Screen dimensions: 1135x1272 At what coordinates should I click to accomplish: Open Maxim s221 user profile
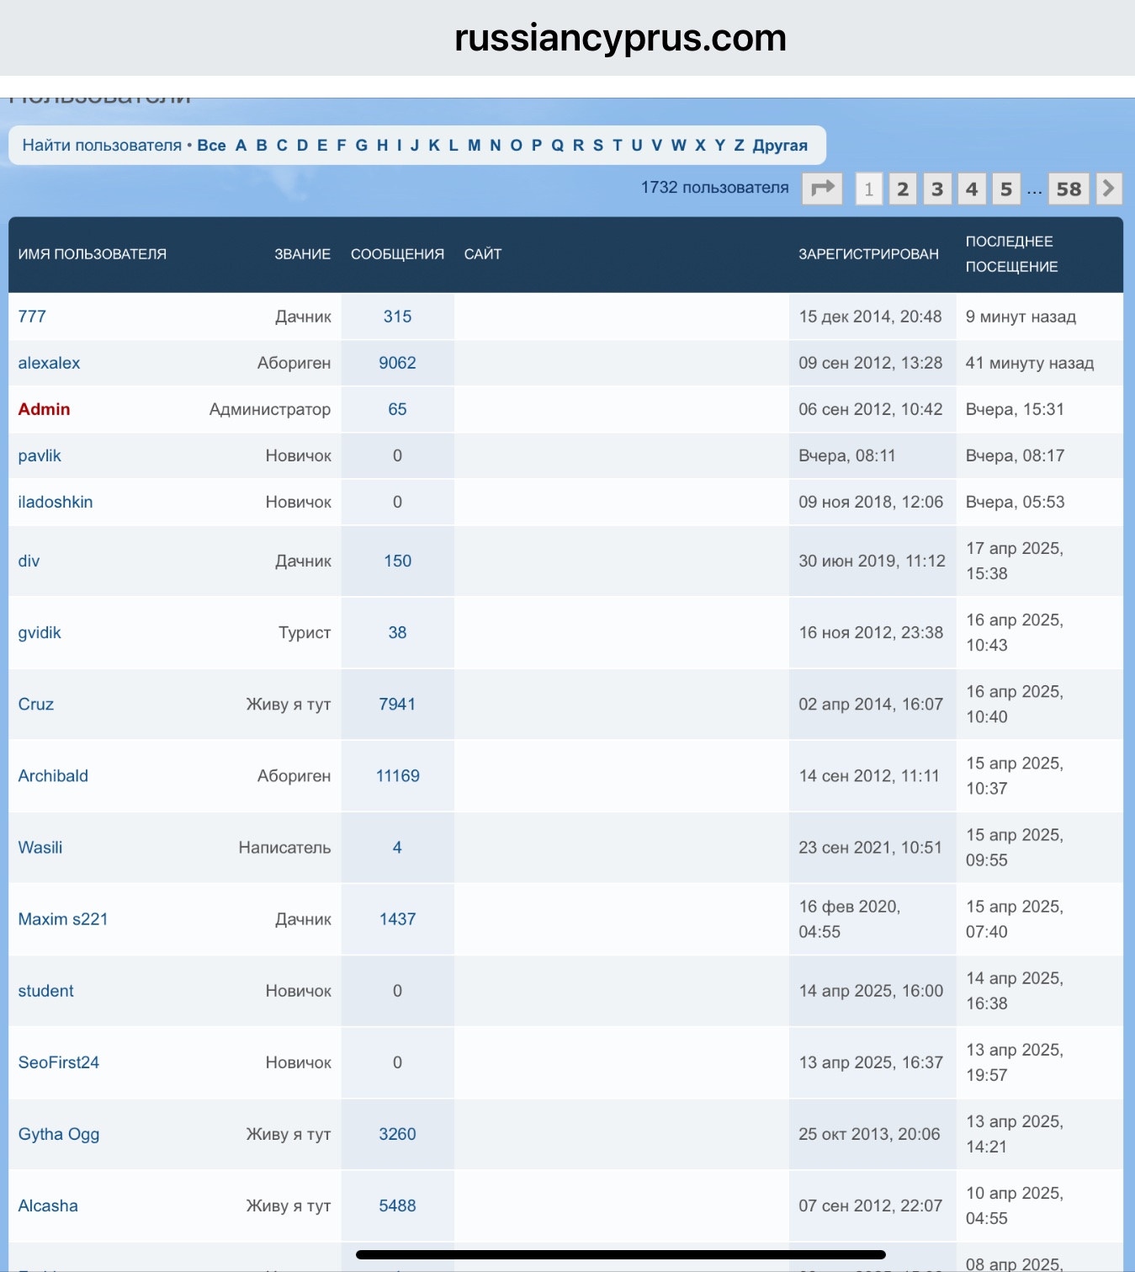click(x=63, y=919)
